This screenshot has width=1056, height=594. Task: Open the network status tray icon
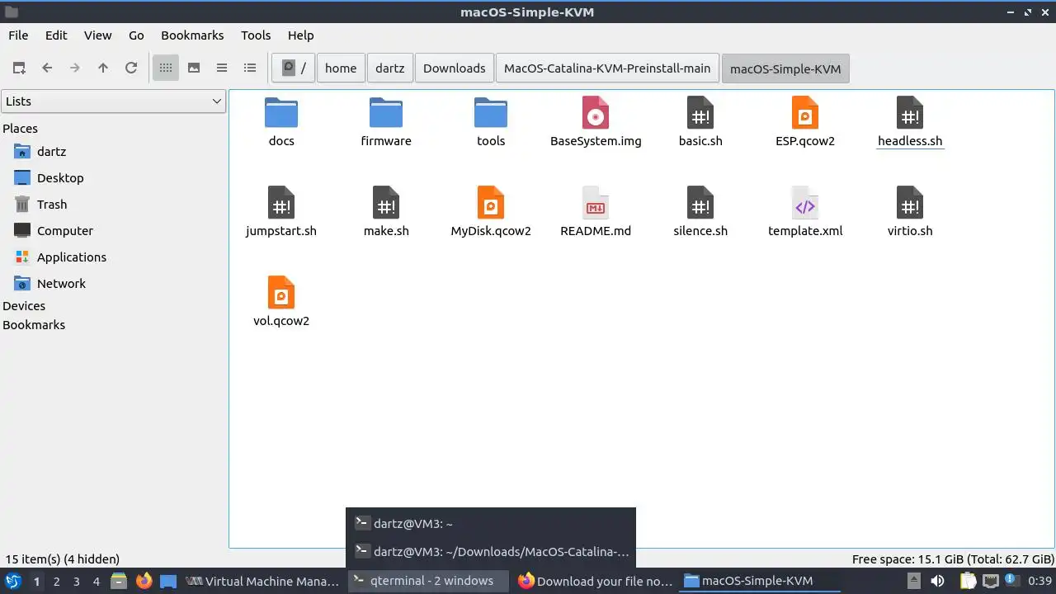point(989,581)
